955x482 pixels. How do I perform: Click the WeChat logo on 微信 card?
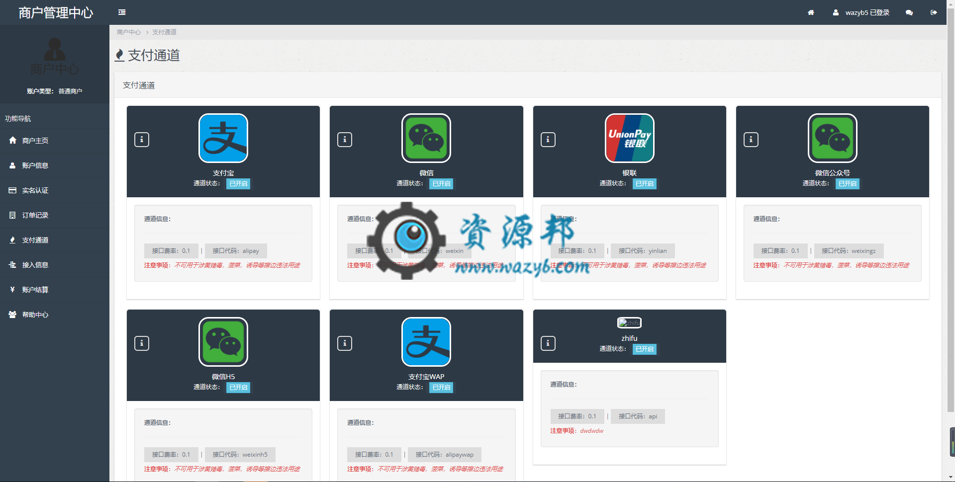[x=426, y=138]
